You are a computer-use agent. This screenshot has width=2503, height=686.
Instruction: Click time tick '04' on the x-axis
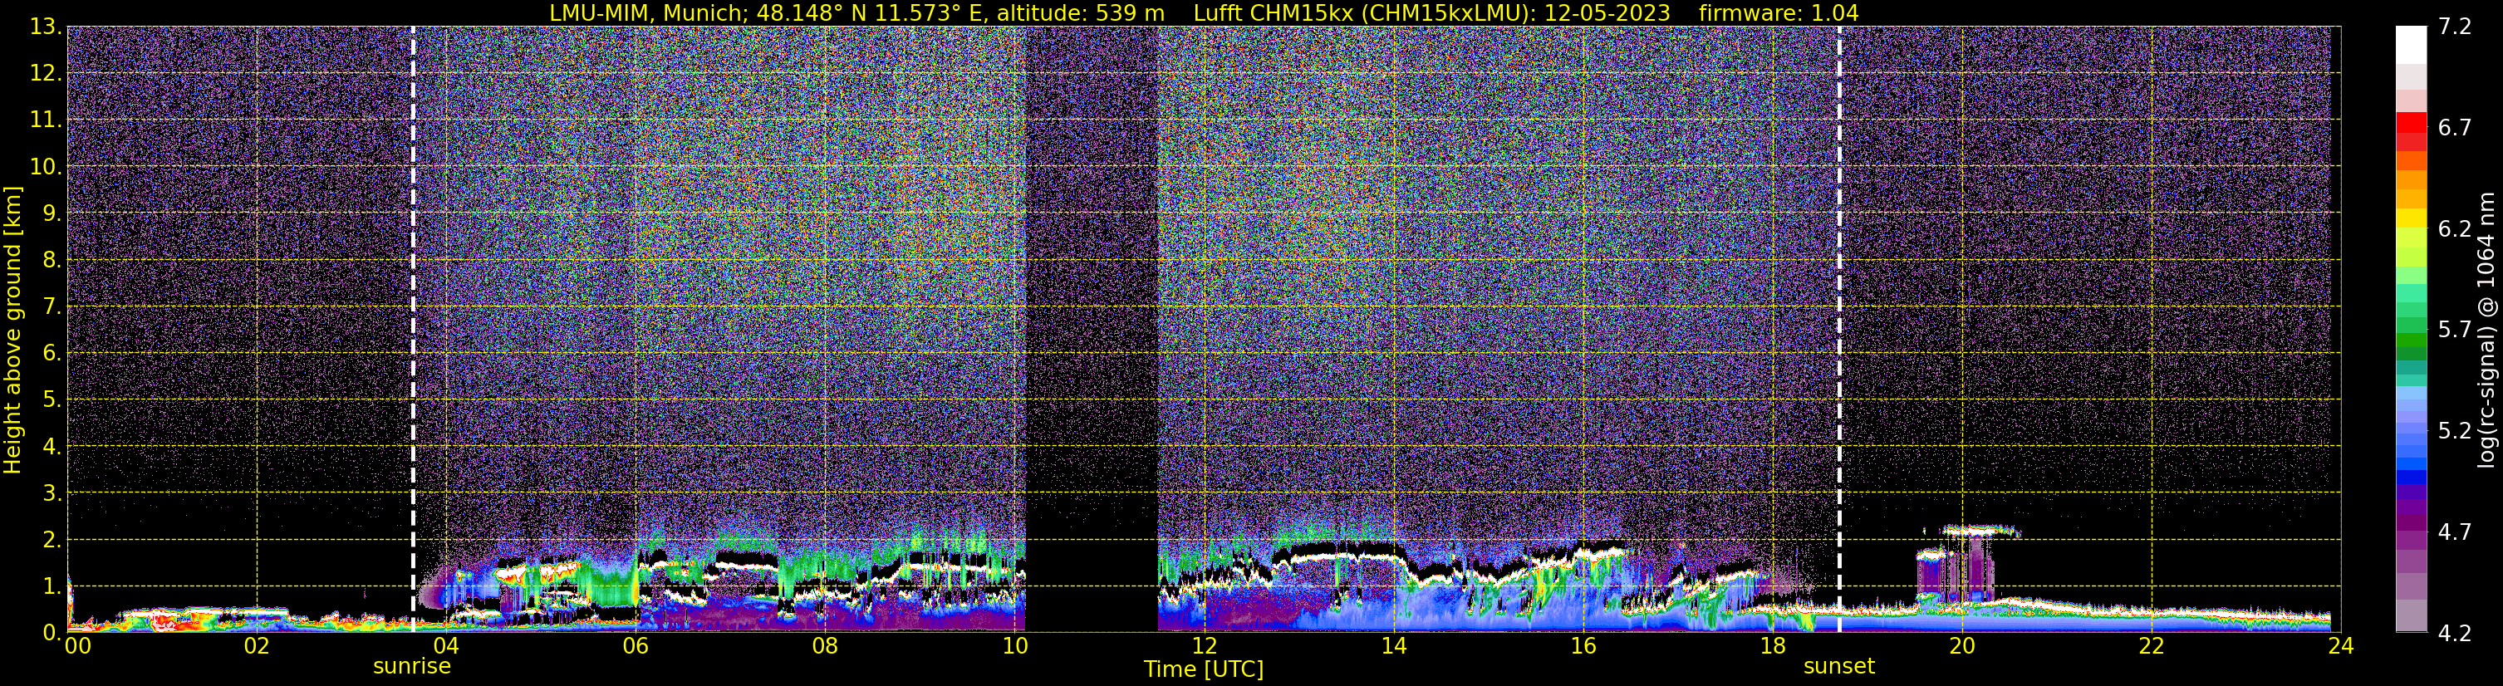(x=445, y=646)
